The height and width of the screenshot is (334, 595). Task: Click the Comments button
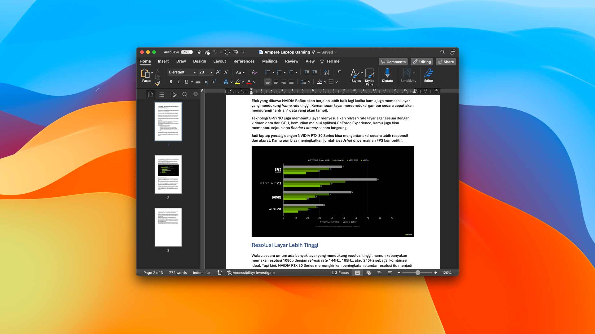click(393, 62)
